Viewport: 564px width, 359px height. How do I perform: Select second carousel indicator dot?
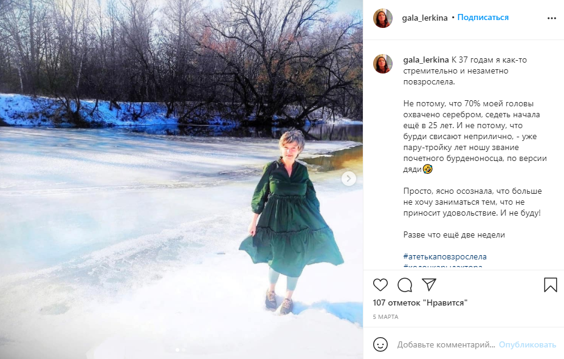[184, 350]
